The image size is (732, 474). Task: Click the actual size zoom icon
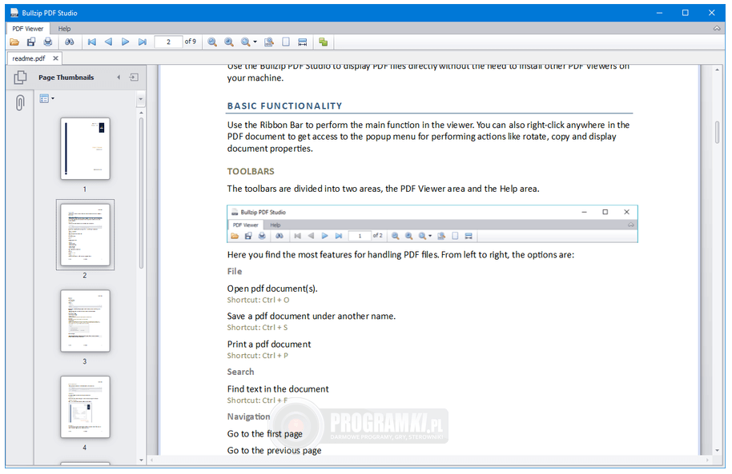(x=269, y=42)
